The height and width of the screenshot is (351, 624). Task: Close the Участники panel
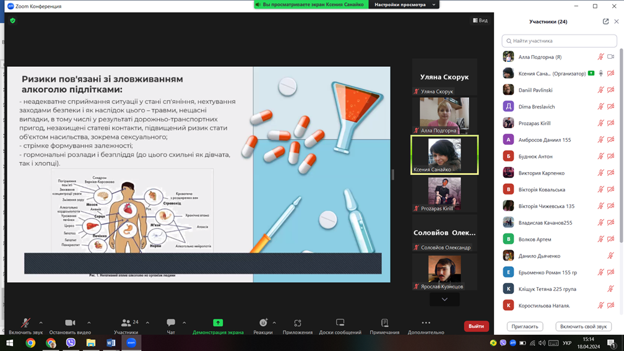coord(617,22)
